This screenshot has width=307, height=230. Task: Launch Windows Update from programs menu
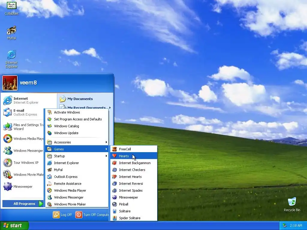point(77,133)
